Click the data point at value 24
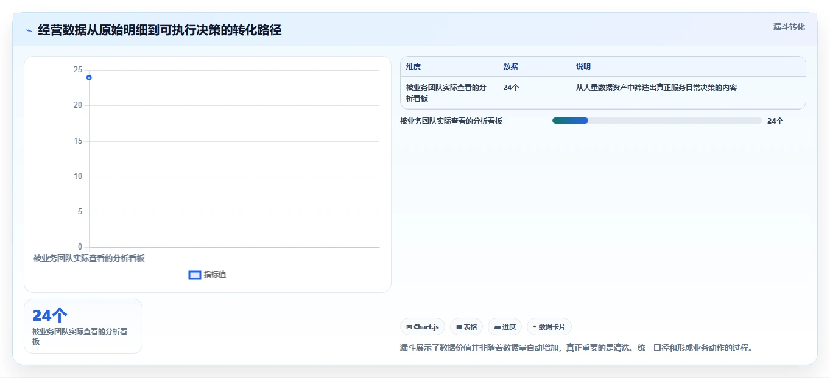830x378 pixels. [89, 77]
